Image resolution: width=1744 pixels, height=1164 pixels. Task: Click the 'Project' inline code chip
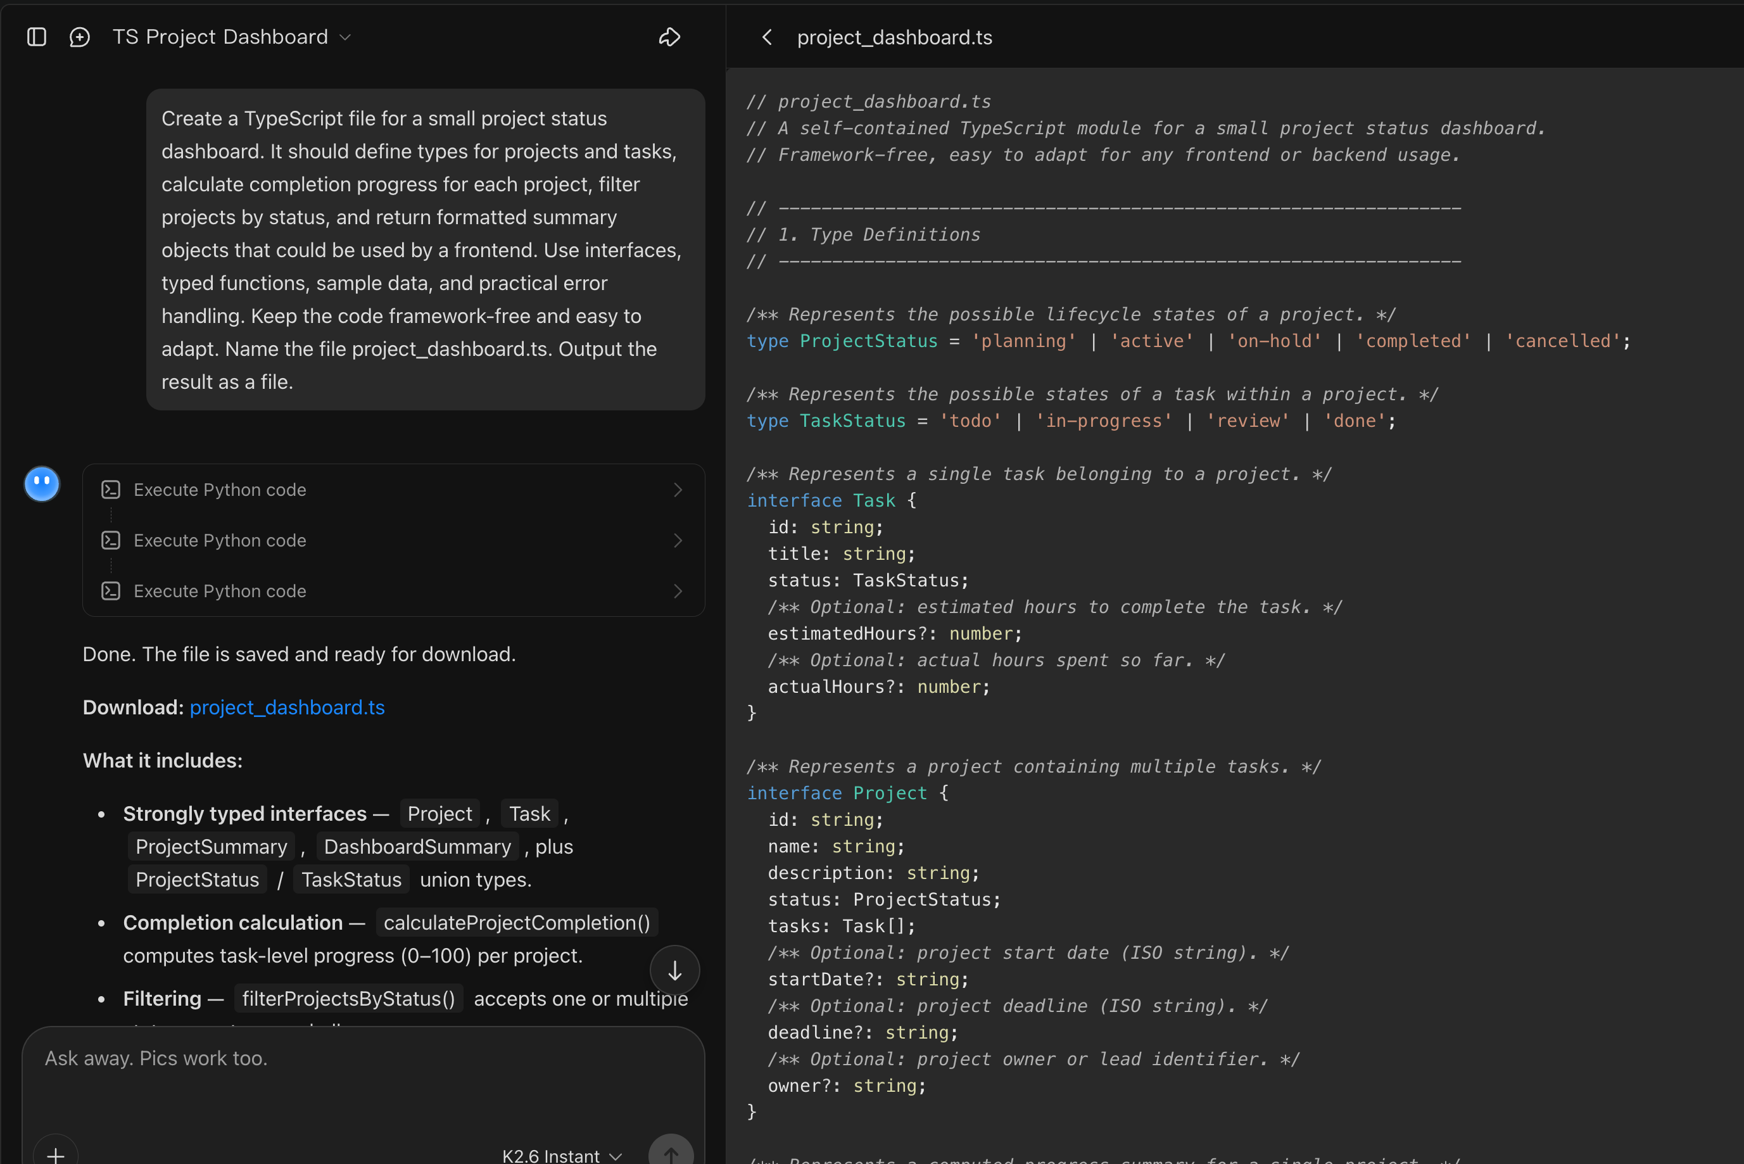439,814
